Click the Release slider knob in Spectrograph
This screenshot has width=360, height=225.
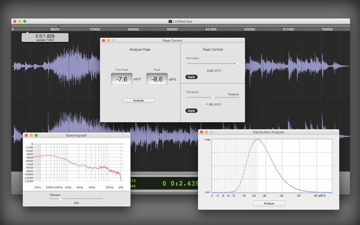point(60,198)
